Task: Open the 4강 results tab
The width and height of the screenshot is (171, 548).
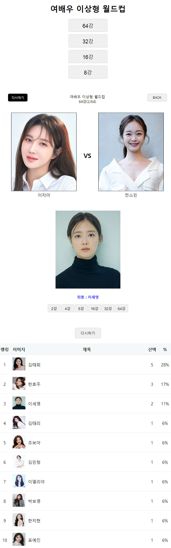Action: coord(67,308)
